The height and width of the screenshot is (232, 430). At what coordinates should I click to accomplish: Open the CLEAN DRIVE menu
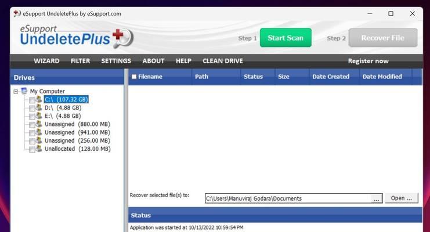223,61
